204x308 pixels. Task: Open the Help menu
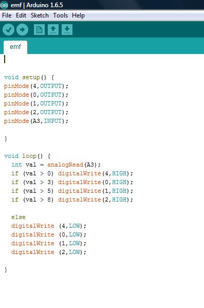point(78,15)
